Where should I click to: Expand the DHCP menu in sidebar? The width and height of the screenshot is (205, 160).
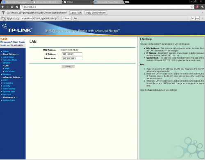click(5, 80)
